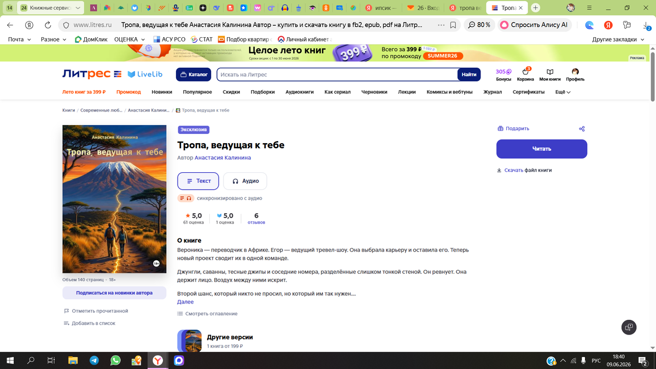Click Скачать файл книги link
This screenshot has height=369, width=656.
click(524, 170)
